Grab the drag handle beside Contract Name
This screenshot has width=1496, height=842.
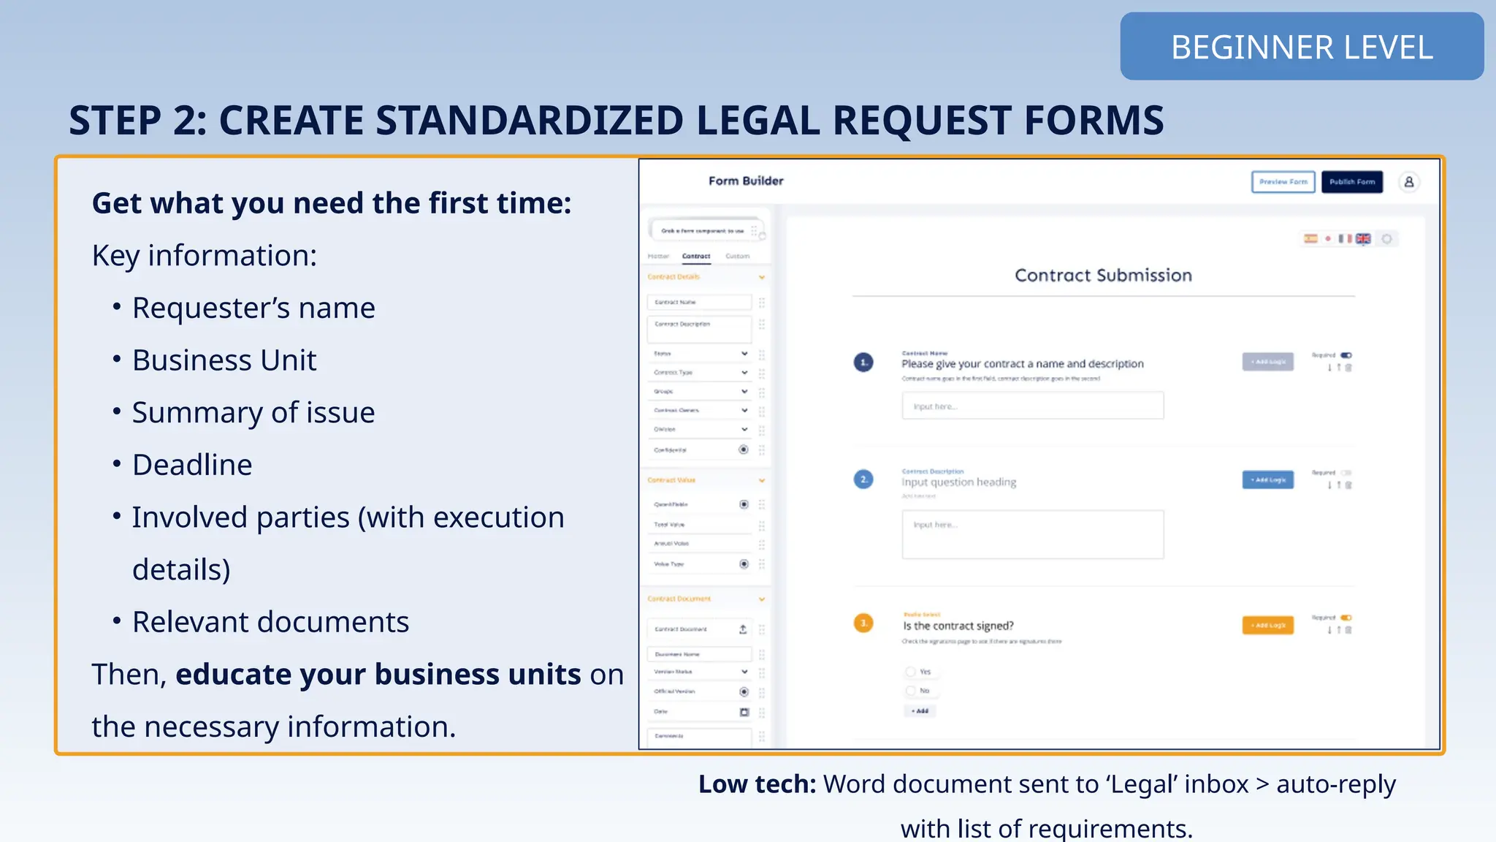(762, 303)
